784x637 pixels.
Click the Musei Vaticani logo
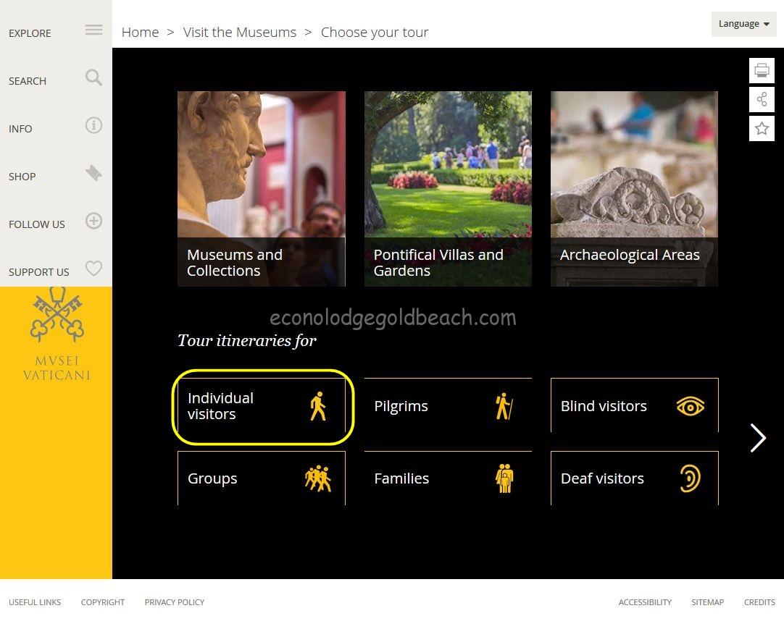coord(56,334)
